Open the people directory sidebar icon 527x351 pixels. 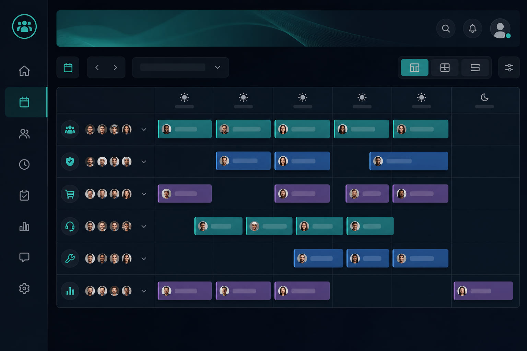(24, 134)
